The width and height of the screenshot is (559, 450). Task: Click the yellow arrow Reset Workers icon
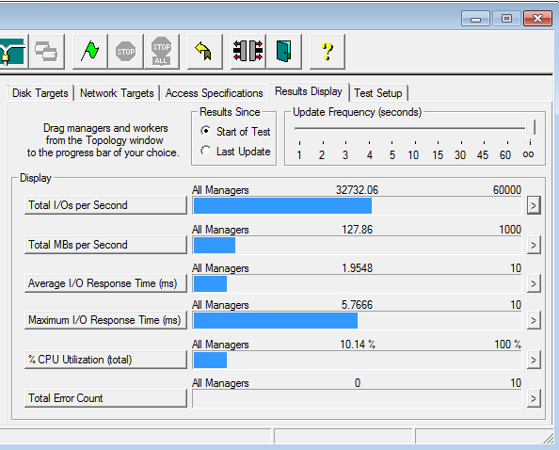(204, 52)
